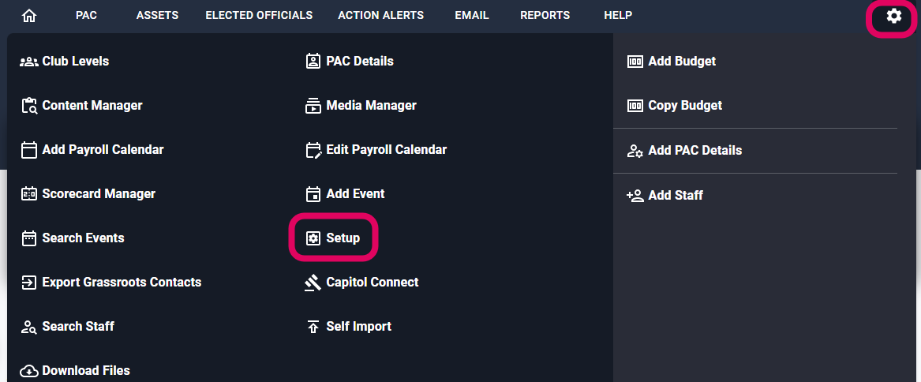Click the Content Manager clipboard icon

(x=29, y=106)
